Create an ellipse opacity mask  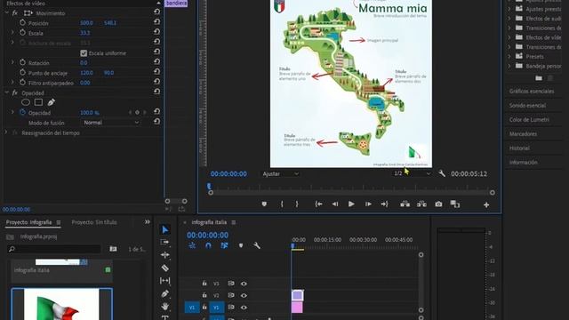coord(26,103)
